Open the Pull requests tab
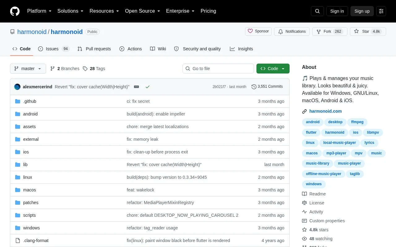The height and width of the screenshot is (247, 396). [94, 49]
